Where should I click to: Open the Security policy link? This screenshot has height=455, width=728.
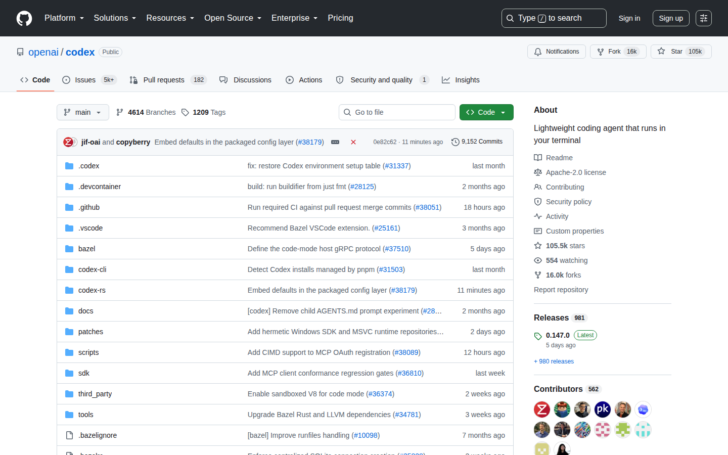pyautogui.click(x=563, y=202)
